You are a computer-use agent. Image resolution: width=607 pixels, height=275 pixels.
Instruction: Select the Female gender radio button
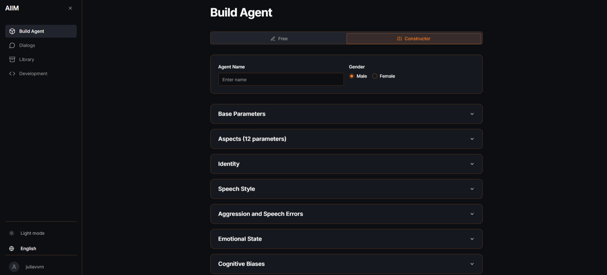[375, 76]
